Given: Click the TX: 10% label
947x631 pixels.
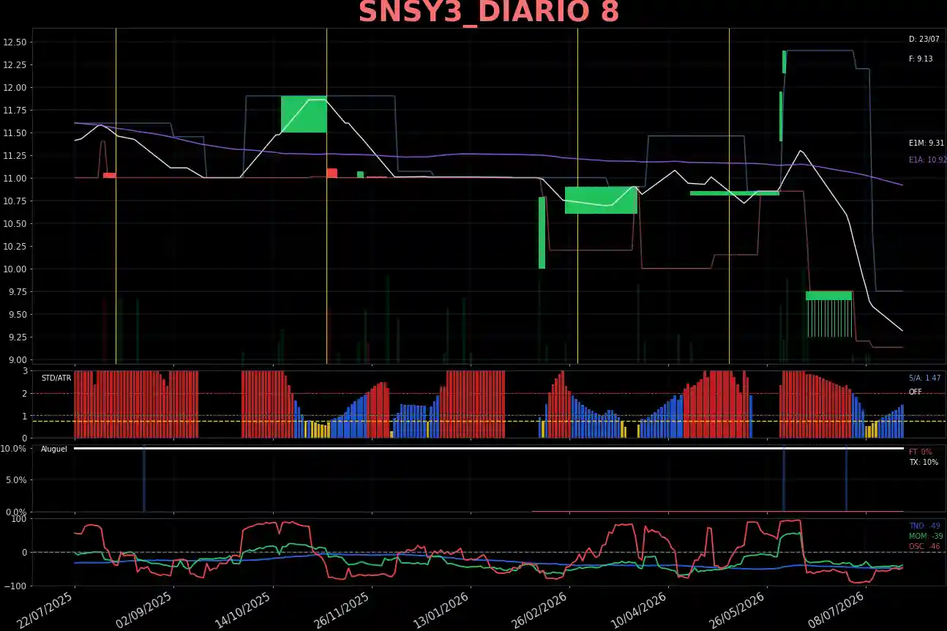Looking at the screenshot, I should pyautogui.click(x=923, y=462).
